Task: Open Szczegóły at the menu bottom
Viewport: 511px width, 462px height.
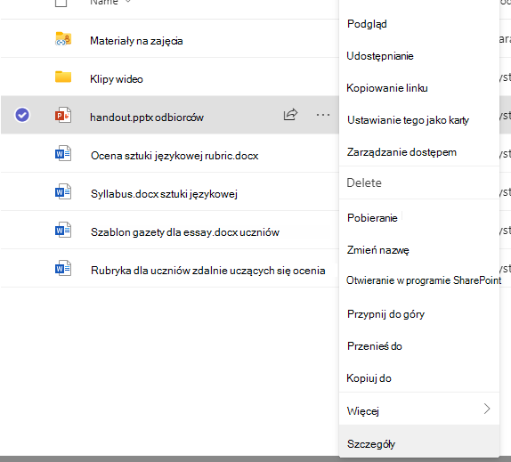Action: click(371, 444)
